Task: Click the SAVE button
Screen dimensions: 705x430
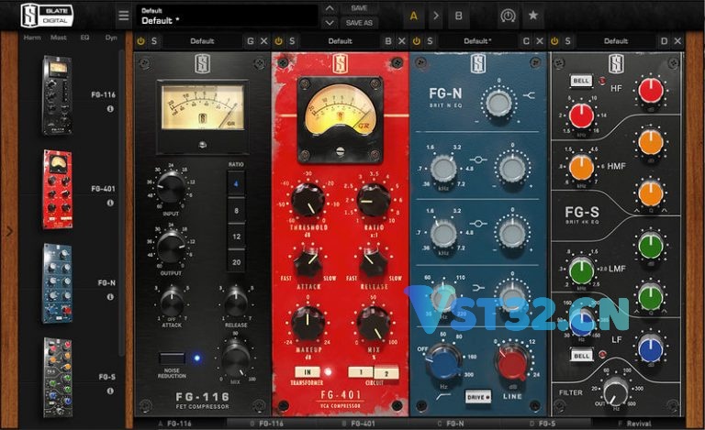Action: [x=359, y=8]
